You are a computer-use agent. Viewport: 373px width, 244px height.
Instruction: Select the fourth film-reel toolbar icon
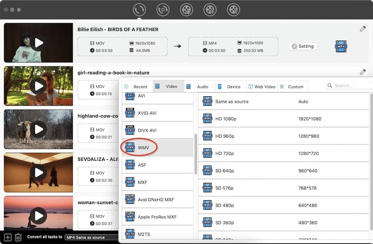(210, 10)
